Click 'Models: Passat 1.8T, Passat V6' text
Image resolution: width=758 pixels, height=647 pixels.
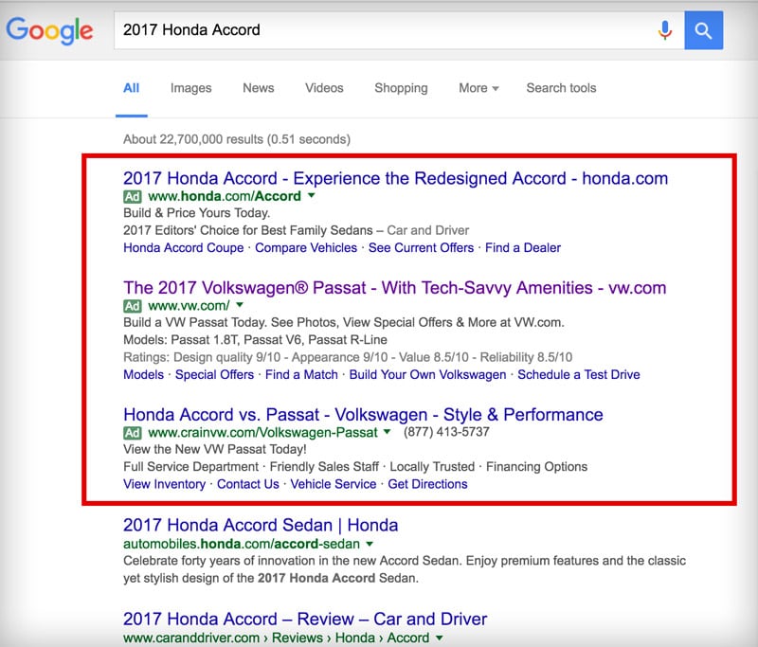255,340
